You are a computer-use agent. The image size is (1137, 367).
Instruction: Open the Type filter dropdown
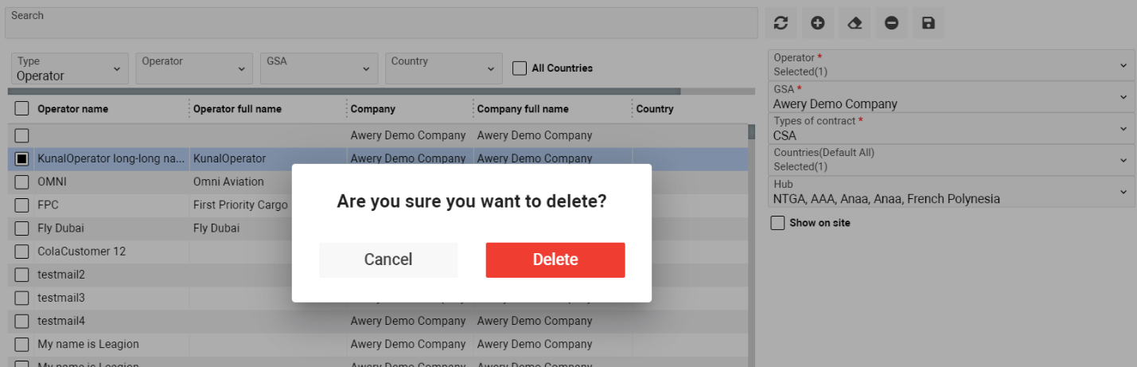coord(70,69)
